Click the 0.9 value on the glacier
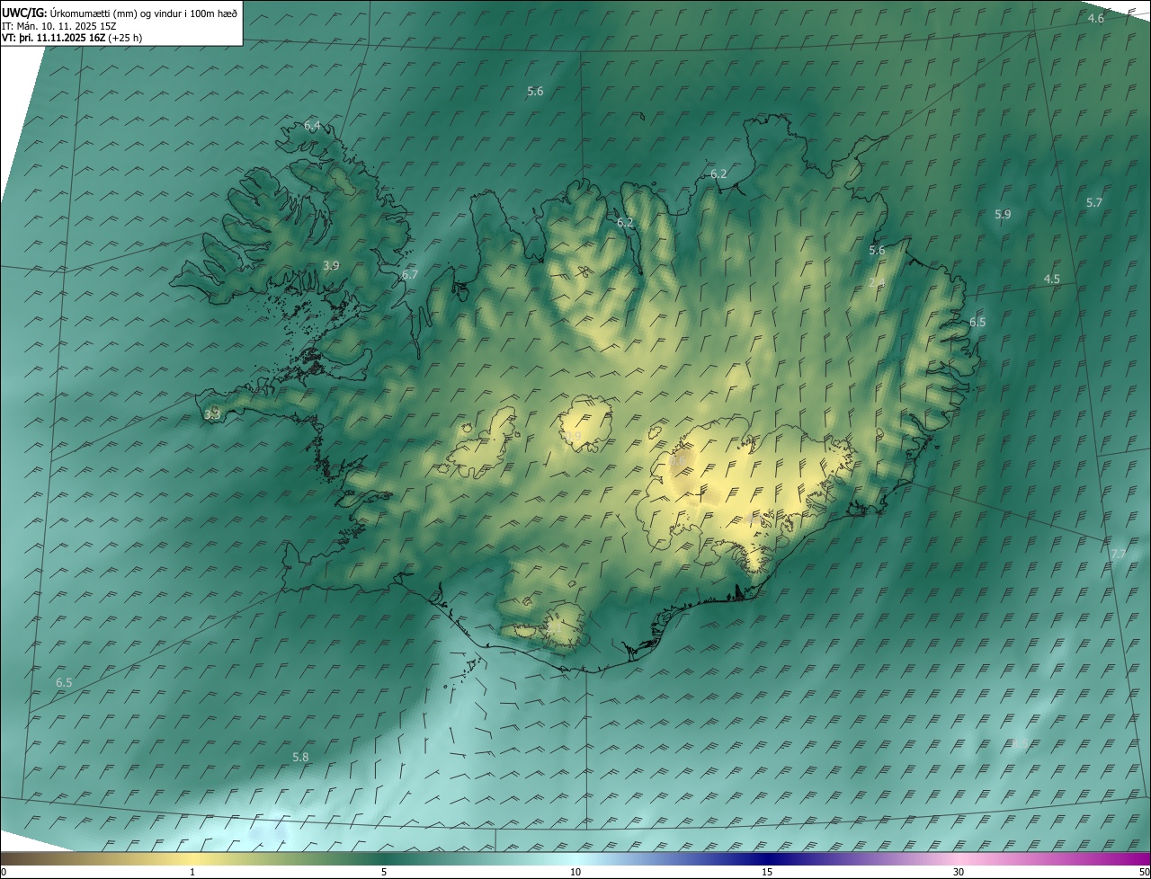The image size is (1151, 879). coord(574,436)
